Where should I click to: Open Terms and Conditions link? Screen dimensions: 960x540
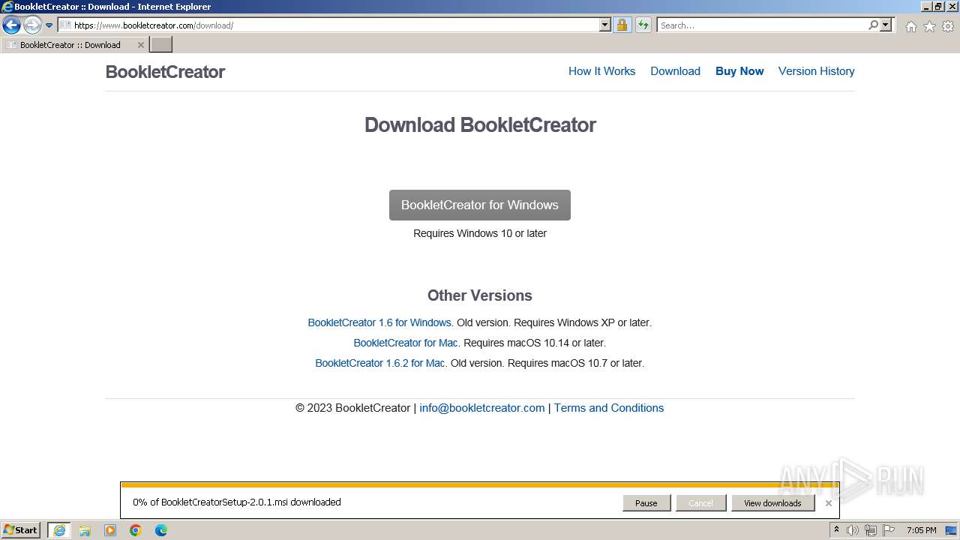pyautogui.click(x=609, y=408)
